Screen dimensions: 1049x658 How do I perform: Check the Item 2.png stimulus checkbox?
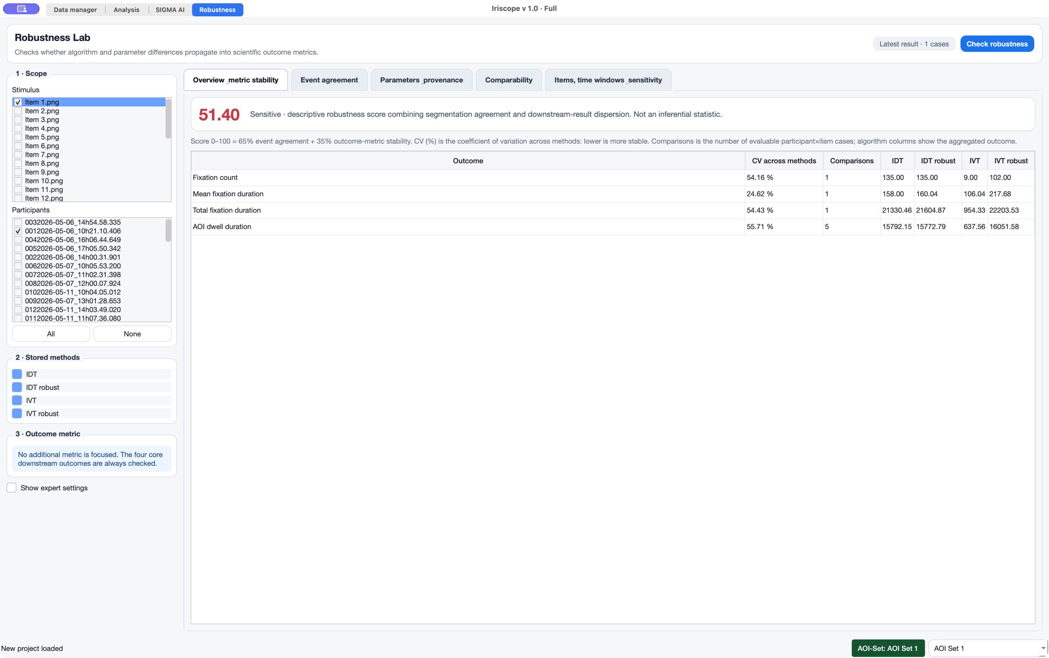pyautogui.click(x=18, y=111)
